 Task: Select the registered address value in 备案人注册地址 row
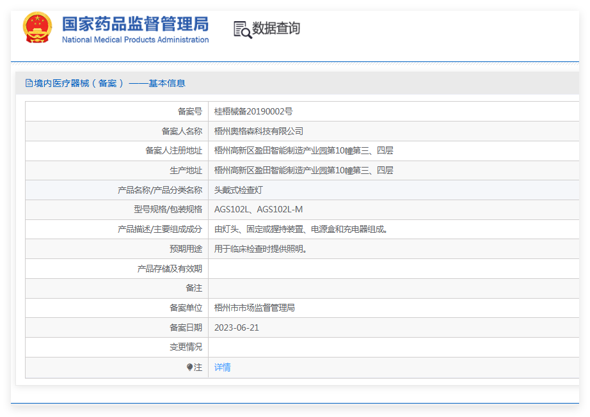point(304,150)
